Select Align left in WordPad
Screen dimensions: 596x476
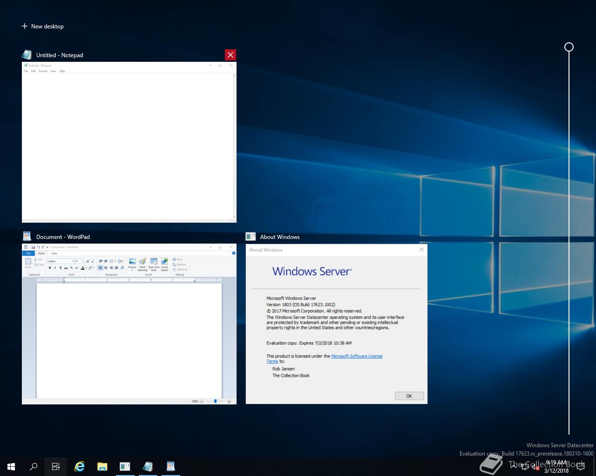coord(100,268)
